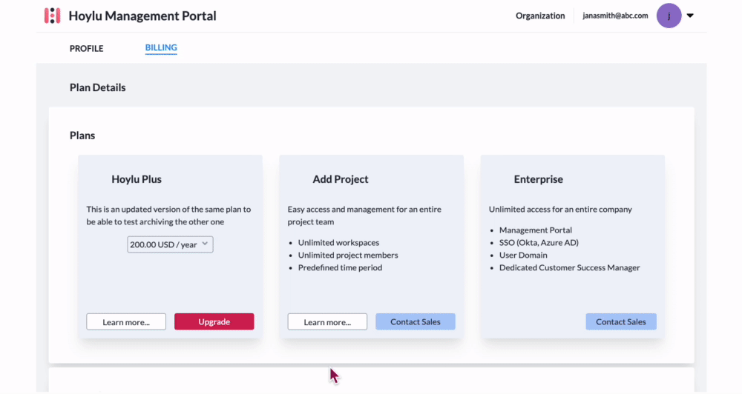This screenshot has height=394, width=742.
Task: Click the Unlimited workspaces bullet
Action: [338, 242]
